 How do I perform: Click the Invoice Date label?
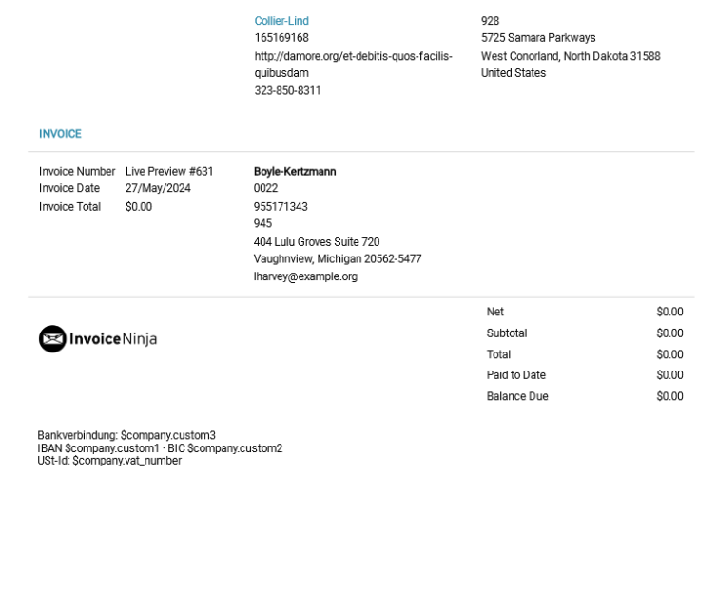coord(69,188)
